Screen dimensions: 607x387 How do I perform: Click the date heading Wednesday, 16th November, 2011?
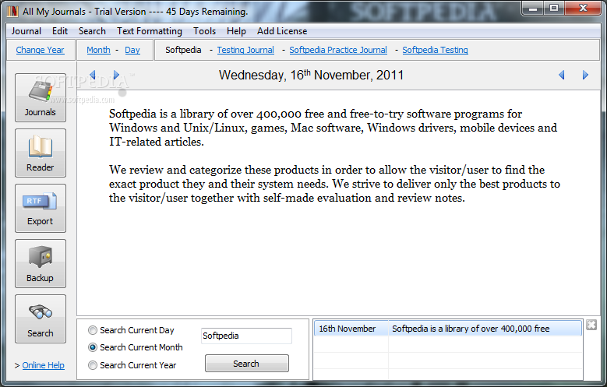pos(311,75)
